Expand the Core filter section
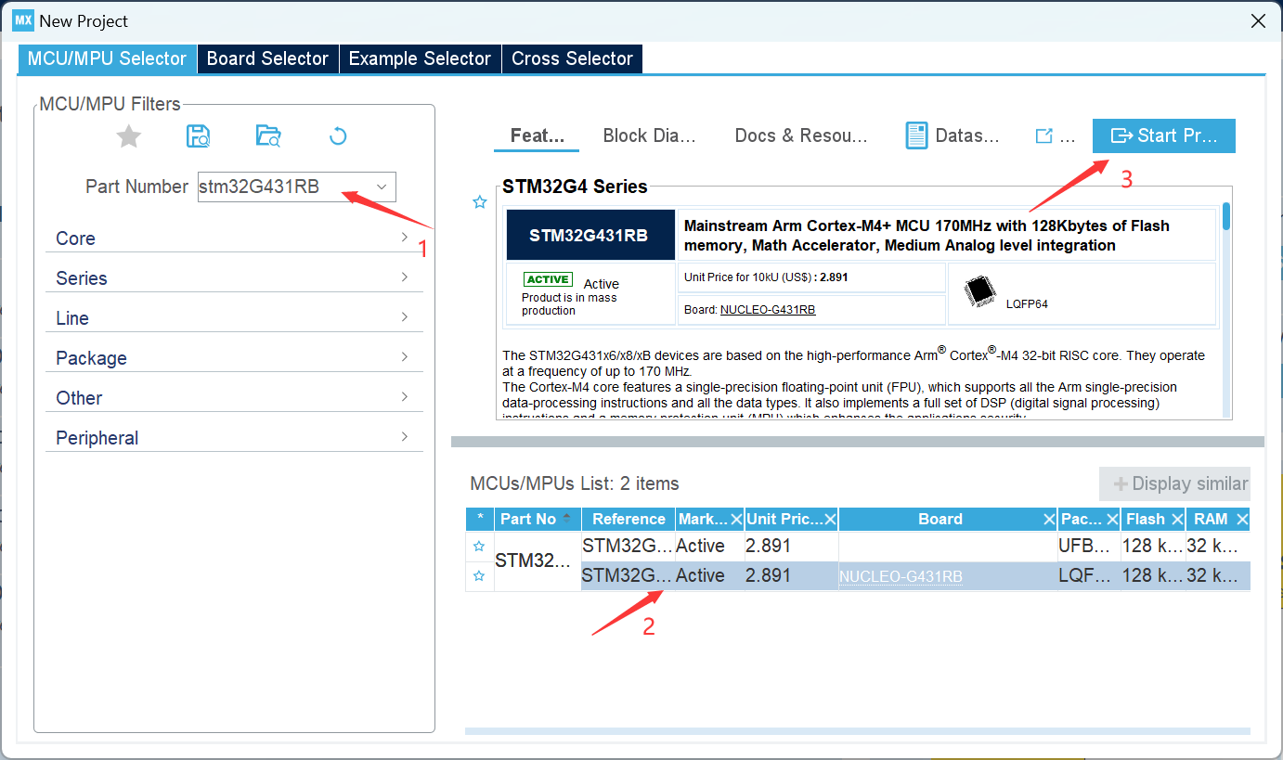Image resolution: width=1283 pixels, height=760 pixels. point(234,238)
